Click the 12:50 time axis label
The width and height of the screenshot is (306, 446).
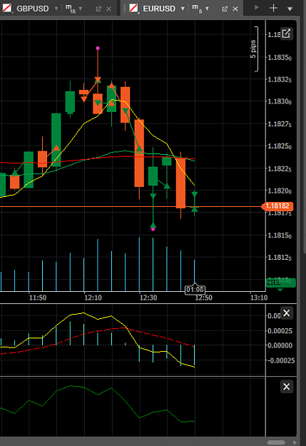tap(203, 298)
